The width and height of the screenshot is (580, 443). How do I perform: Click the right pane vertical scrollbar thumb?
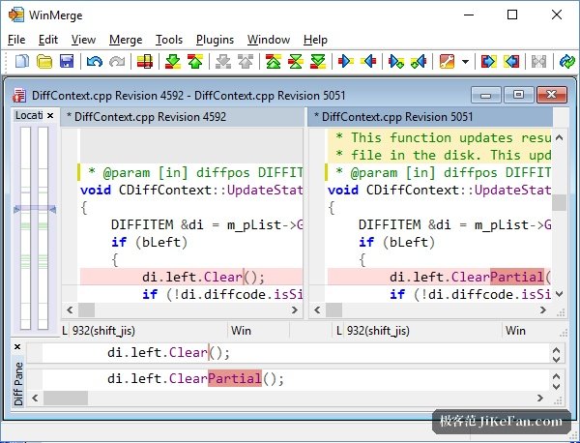coord(559,202)
